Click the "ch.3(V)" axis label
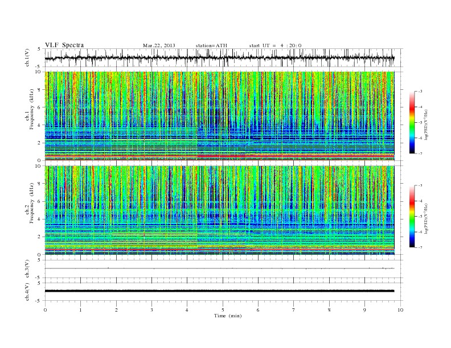The image size is (451, 348). coord(27,269)
